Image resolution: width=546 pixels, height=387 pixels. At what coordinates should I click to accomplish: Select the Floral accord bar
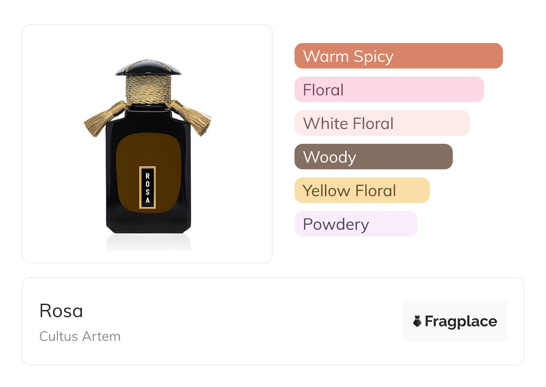(x=389, y=90)
